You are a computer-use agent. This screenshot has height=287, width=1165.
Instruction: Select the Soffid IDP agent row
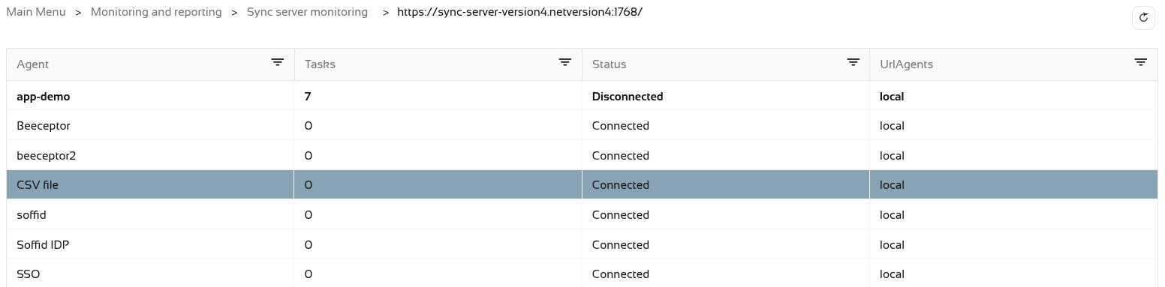point(582,244)
